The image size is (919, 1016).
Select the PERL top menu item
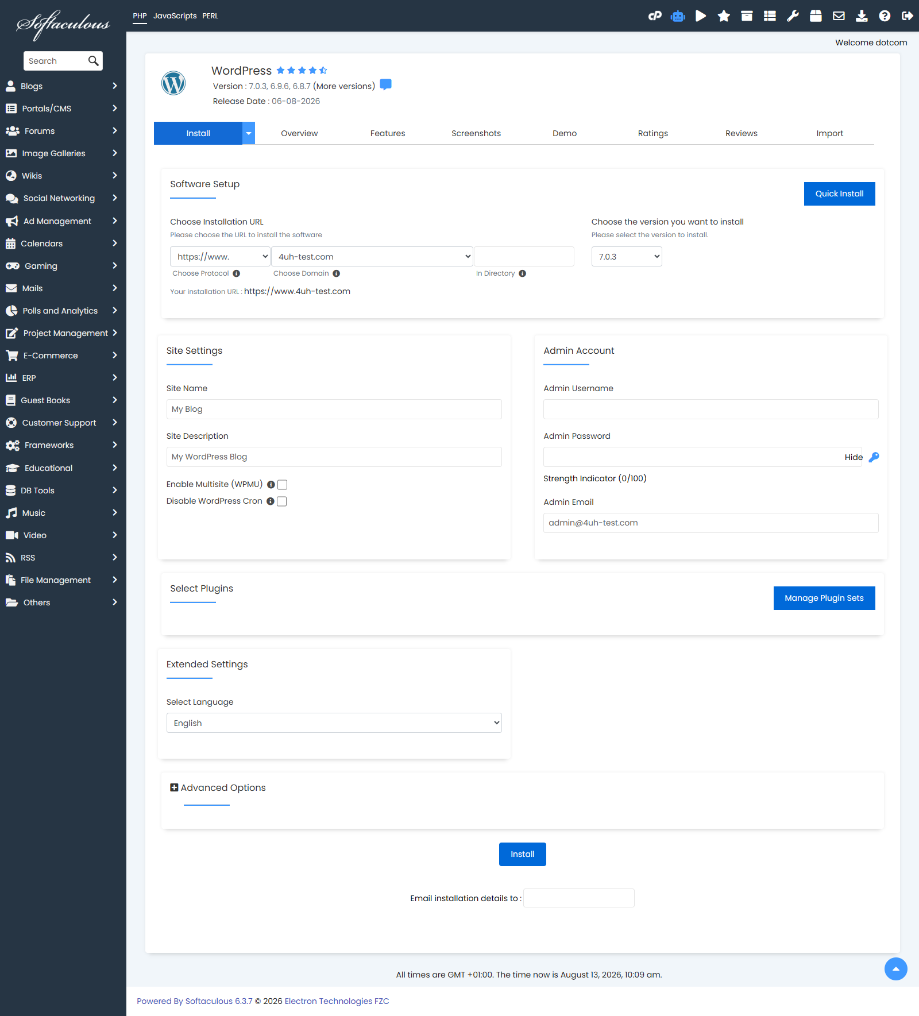click(210, 16)
